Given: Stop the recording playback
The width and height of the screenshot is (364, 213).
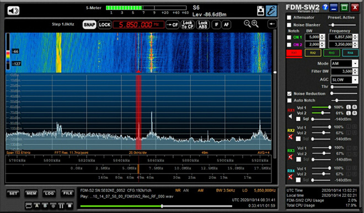Looking at the screenshot, I should pos(69,206).
